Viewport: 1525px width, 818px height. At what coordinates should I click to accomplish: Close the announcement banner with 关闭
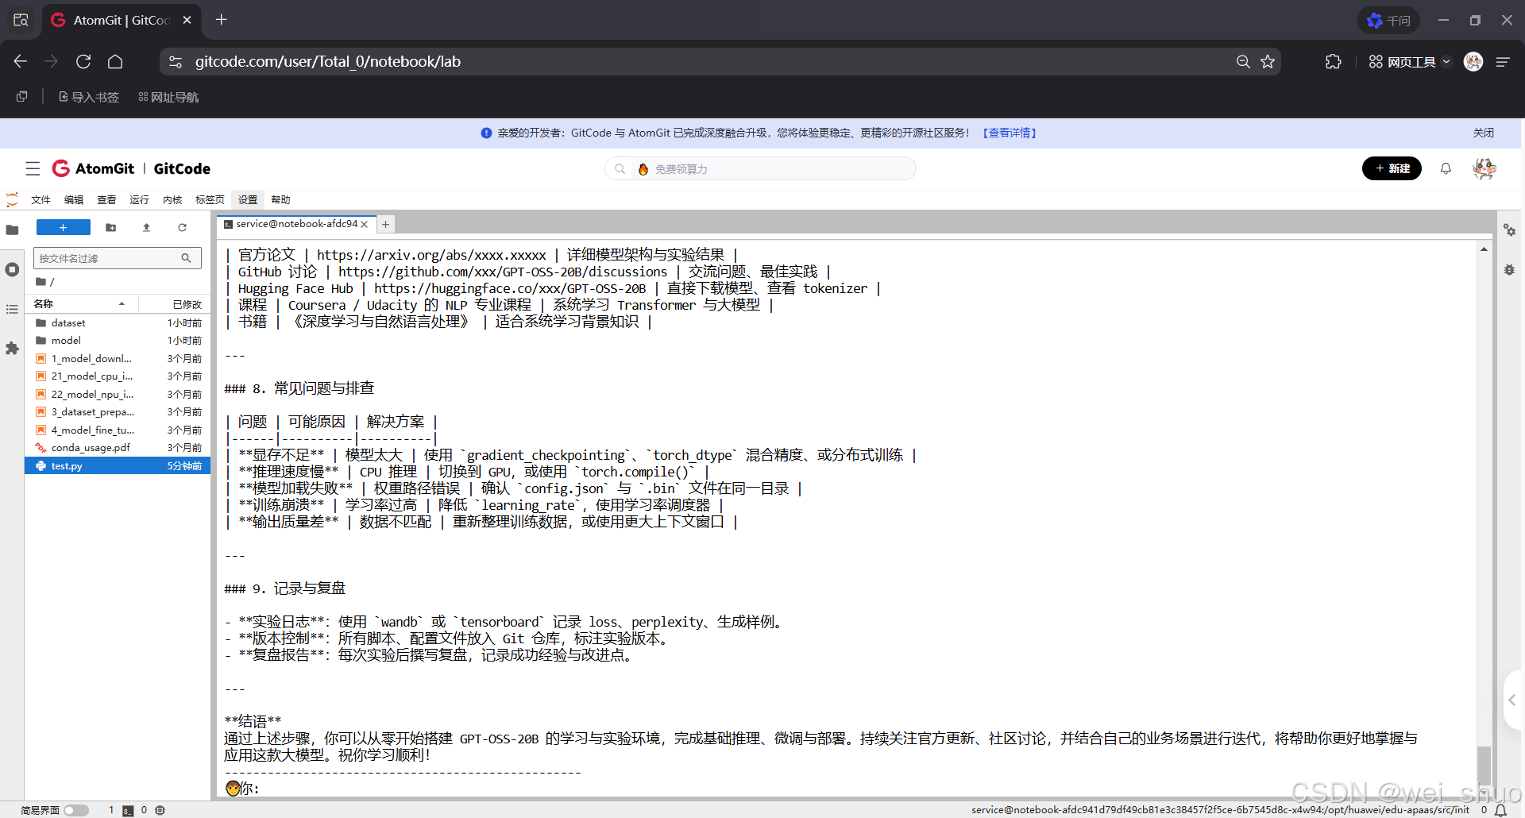1484,133
